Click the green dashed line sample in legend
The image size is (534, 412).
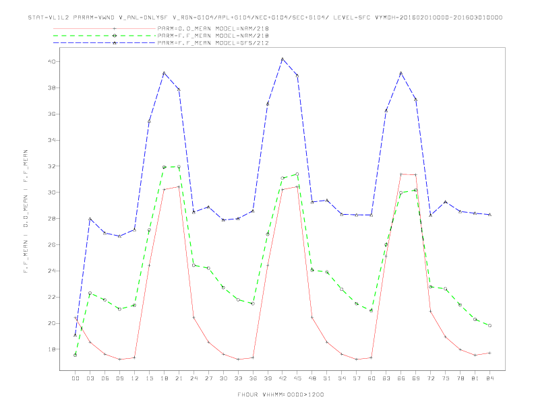click(105, 36)
